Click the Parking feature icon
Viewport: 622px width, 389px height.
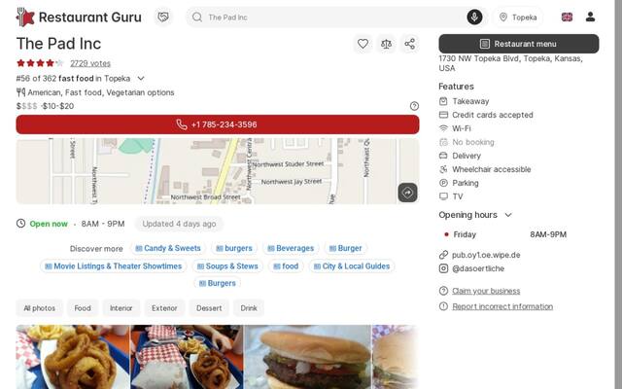tap(443, 183)
